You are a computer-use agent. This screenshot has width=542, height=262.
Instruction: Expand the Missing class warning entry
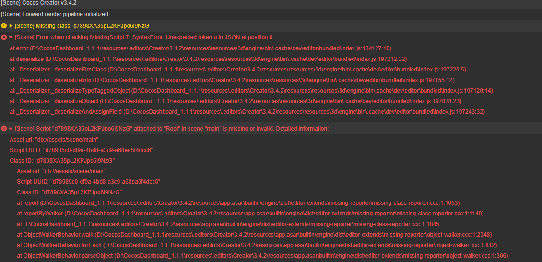click(x=11, y=26)
